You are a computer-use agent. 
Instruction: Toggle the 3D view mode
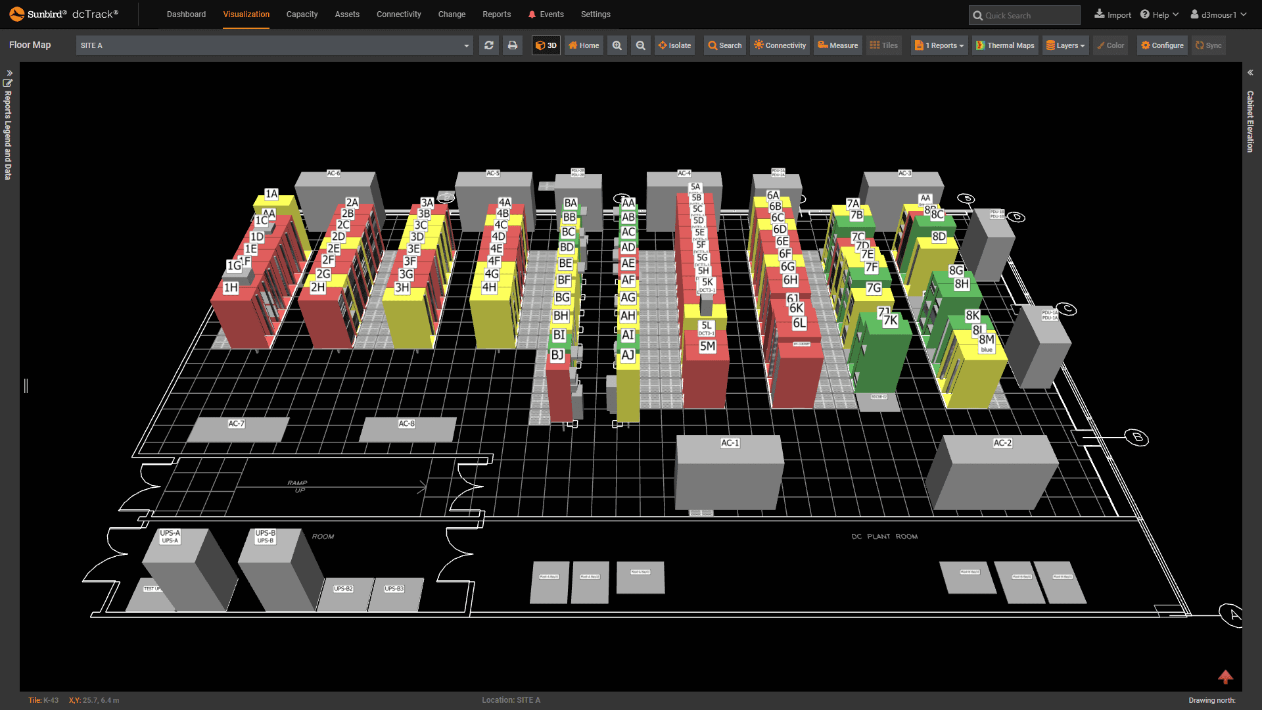coord(546,45)
